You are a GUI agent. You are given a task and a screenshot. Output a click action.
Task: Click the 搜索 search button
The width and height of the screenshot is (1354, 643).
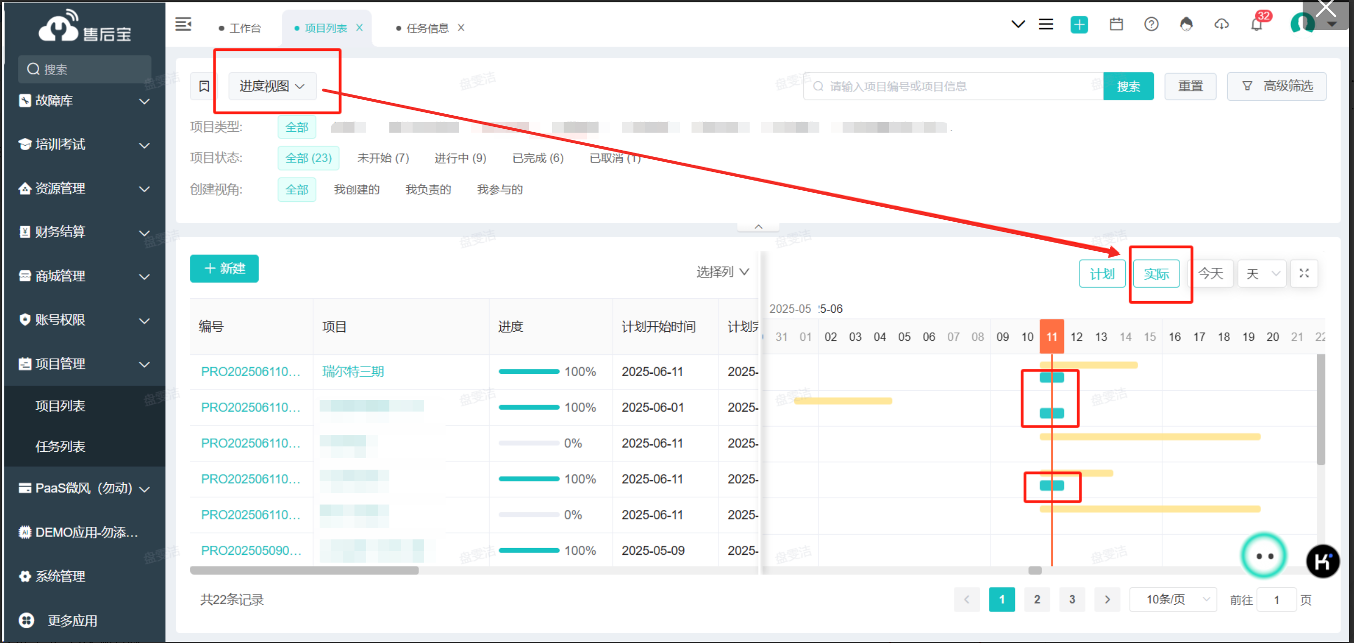(1128, 86)
